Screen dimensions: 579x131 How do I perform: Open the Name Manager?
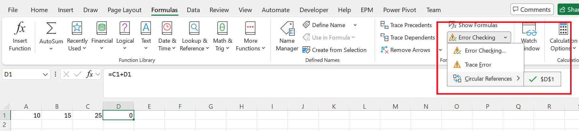tap(287, 36)
